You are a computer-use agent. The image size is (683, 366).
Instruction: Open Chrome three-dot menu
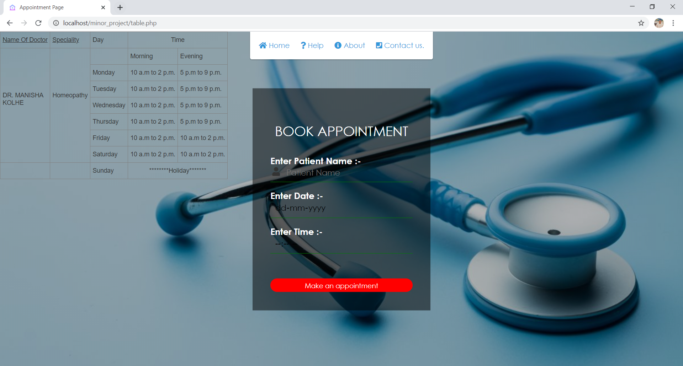(673, 23)
